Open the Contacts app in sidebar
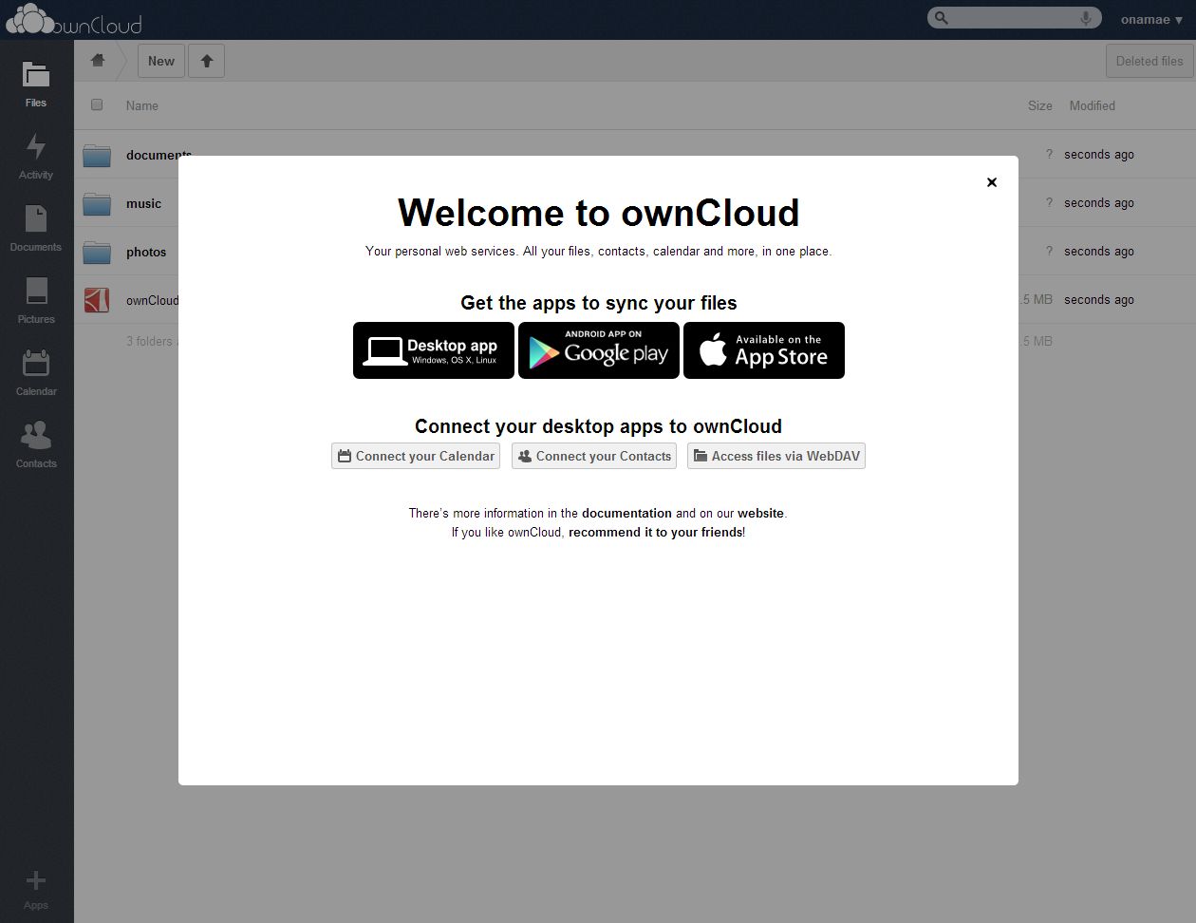1196x923 pixels. click(x=36, y=444)
